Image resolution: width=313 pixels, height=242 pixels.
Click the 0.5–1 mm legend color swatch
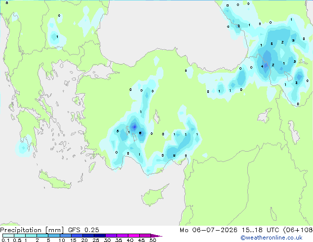click(20, 236)
